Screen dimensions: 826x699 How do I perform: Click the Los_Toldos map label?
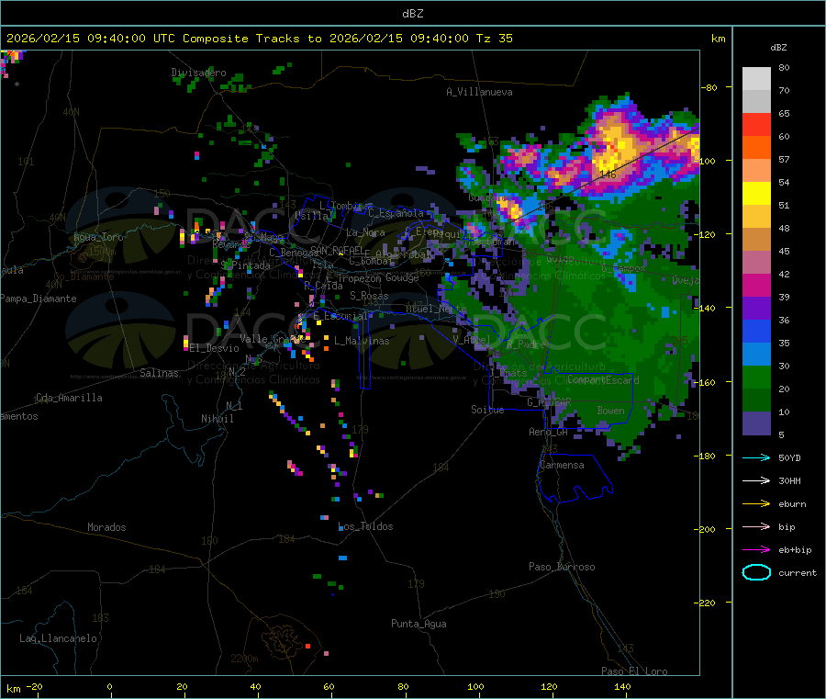[365, 526]
